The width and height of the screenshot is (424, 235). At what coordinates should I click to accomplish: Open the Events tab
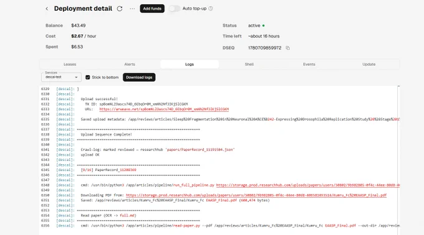[x=309, y=64]
